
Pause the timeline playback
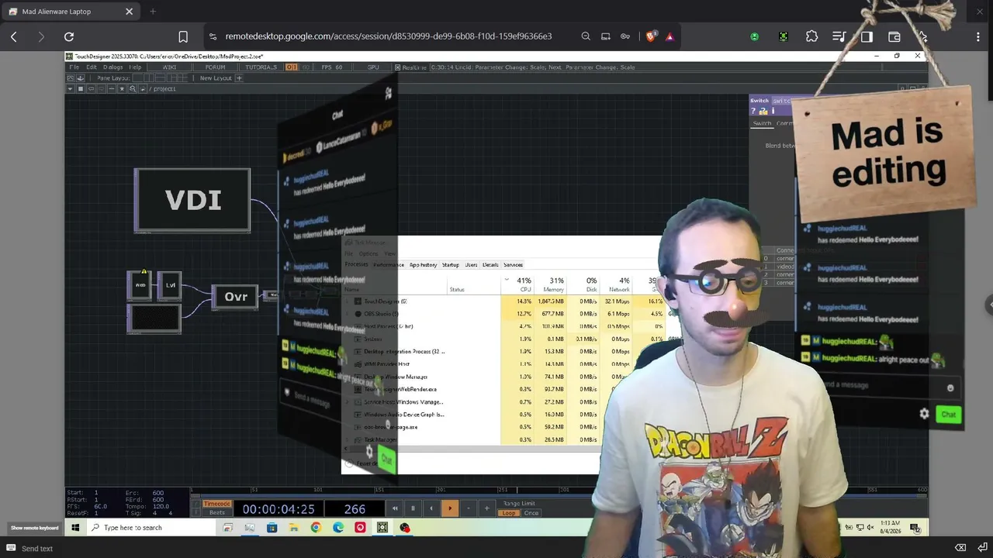[413, 508]
